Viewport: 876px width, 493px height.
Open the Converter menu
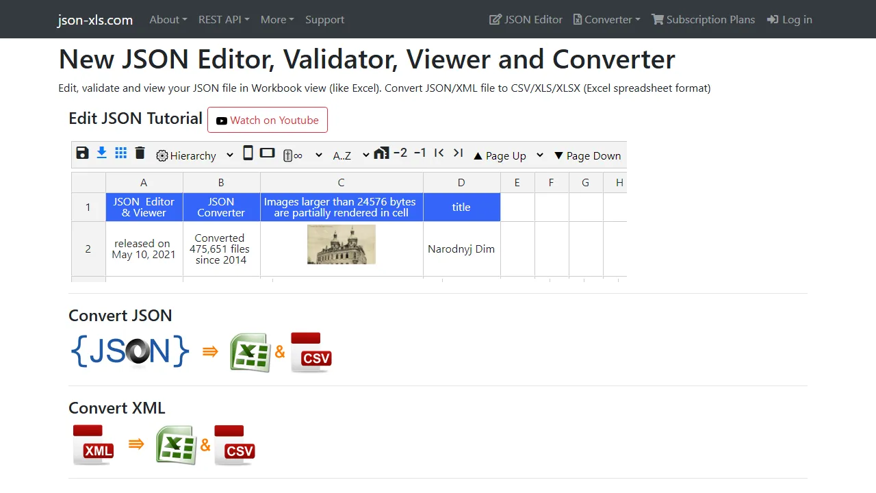[x=606, y=19]
